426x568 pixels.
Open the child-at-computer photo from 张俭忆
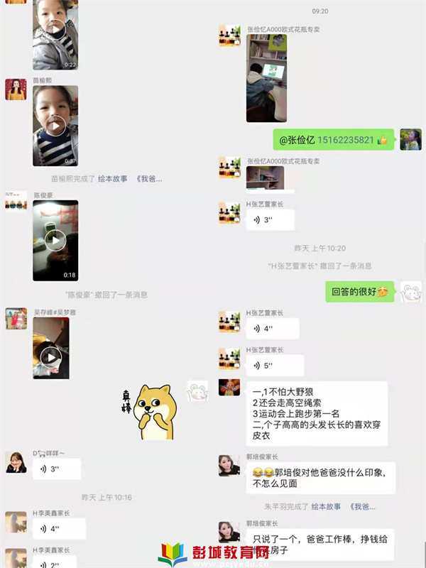point(267,78)
